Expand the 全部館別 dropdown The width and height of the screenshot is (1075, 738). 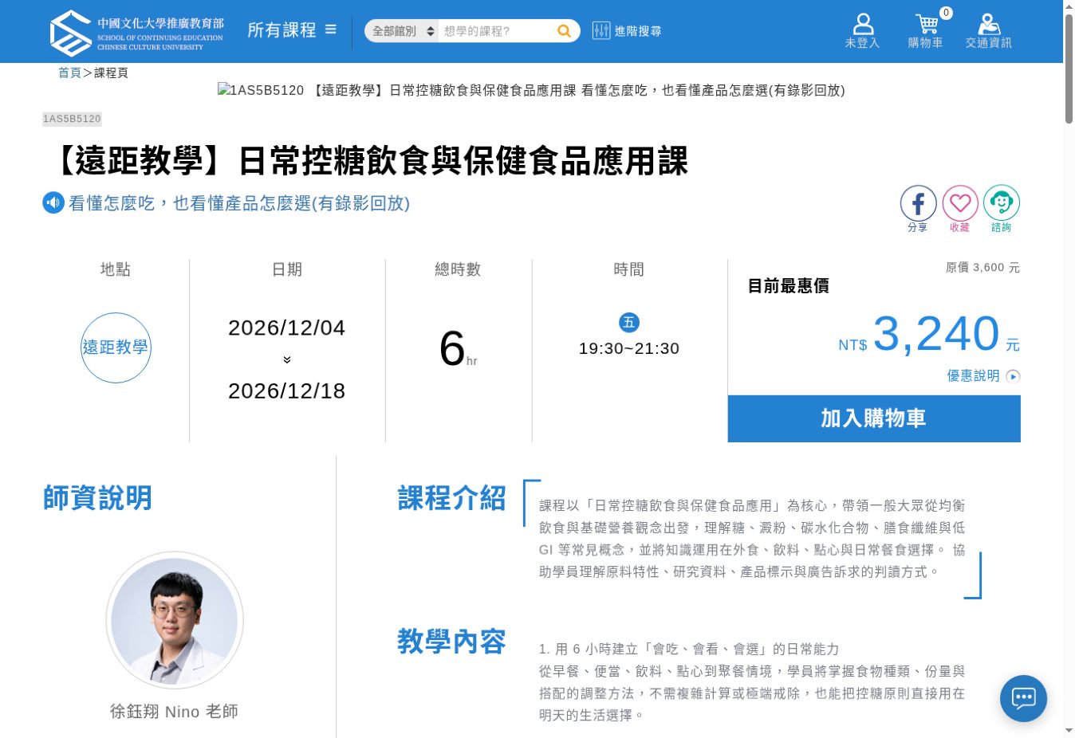pyautogui.click(x=402, y=31)
